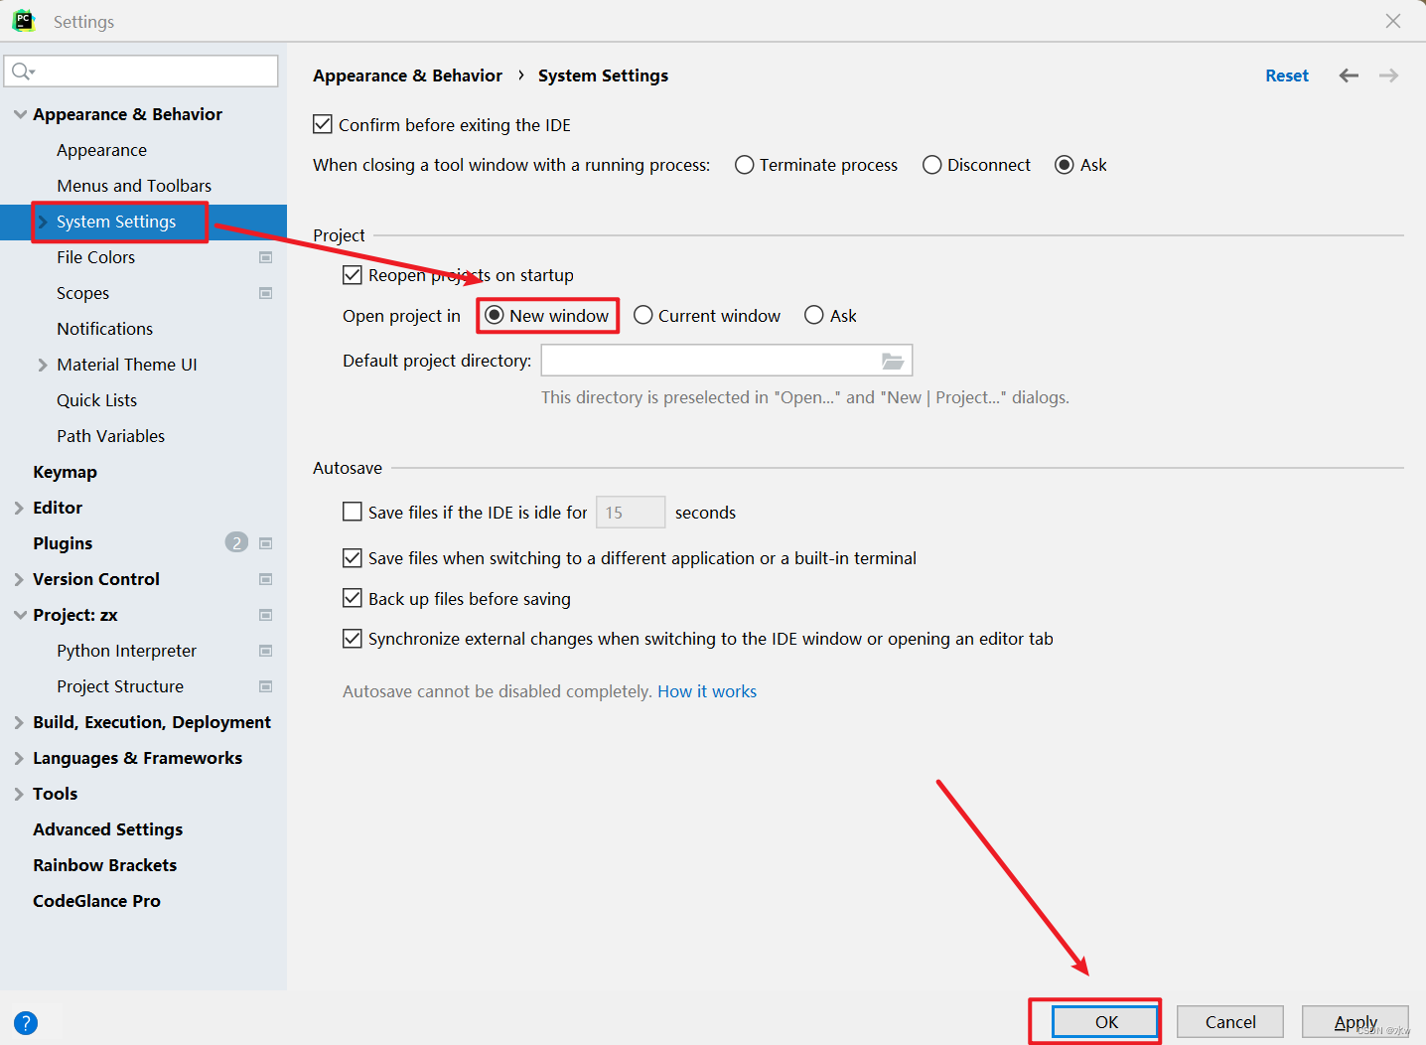Click project-level icon beside Scopes
Viewport: 1426px width, 1045px height.
(x=265, y=293)
